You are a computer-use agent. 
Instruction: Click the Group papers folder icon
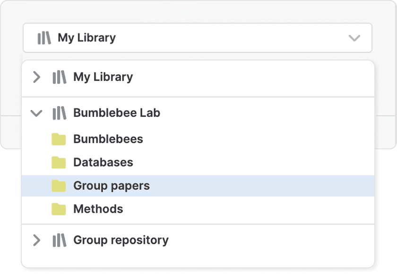pyautogui.click(x=59, y=186)
